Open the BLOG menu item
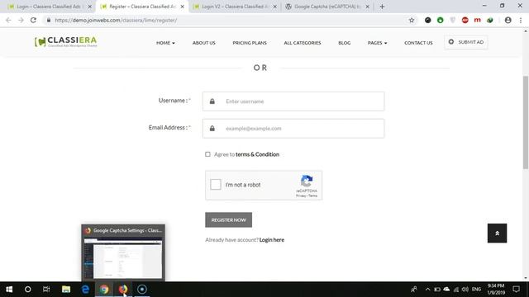Viewport: 529px width, 297px height. click(344, 43)
